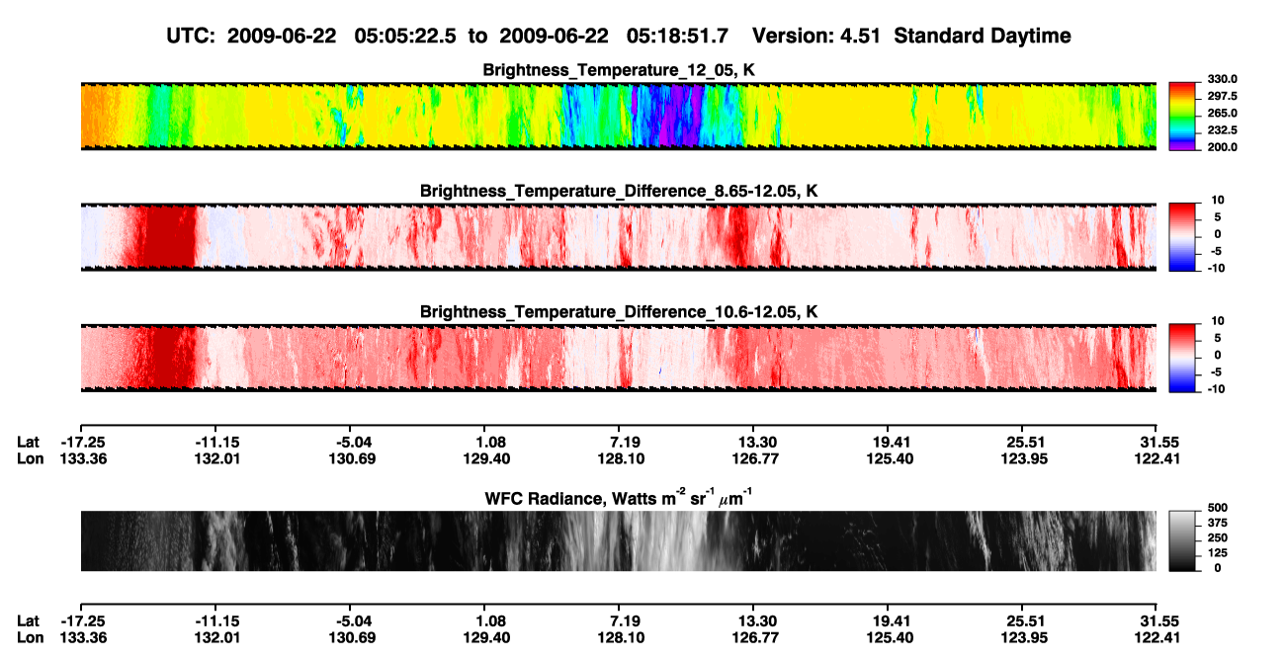Click longitude '122.41' on the bottom axis
This screenshot has width=1285, height=659.
[1158, 636]
